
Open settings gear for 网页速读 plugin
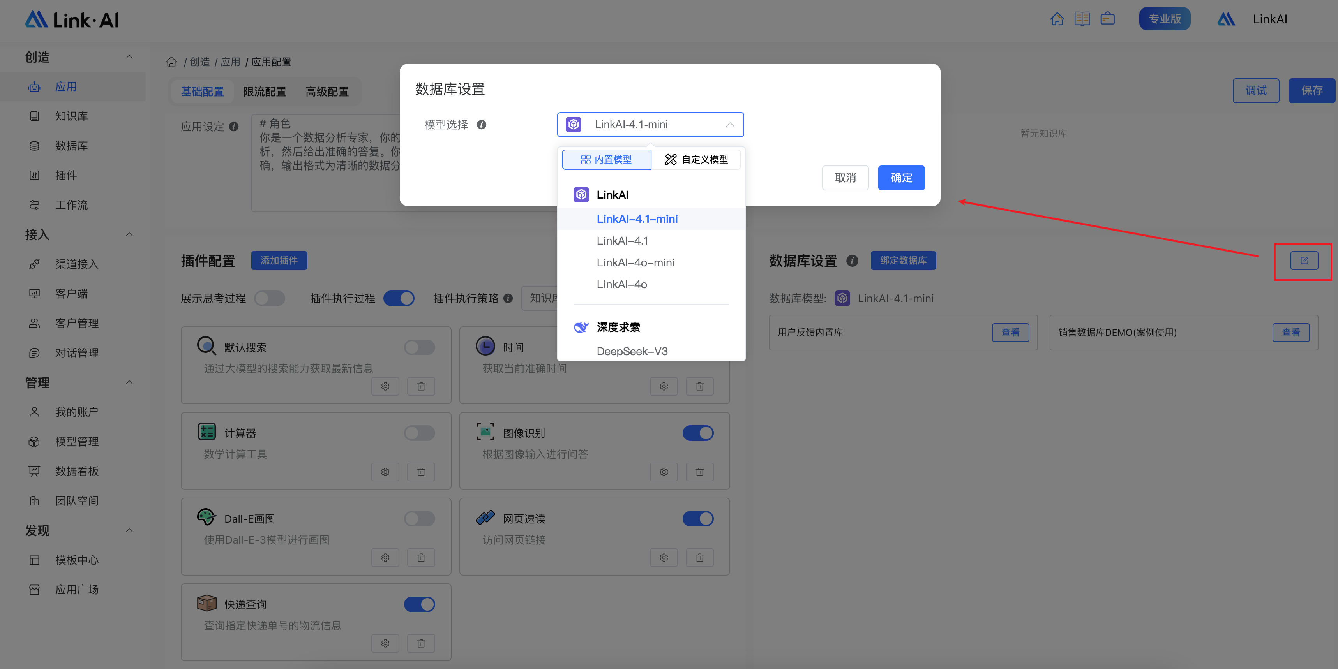pyautogui.click(x=664, y=557)
